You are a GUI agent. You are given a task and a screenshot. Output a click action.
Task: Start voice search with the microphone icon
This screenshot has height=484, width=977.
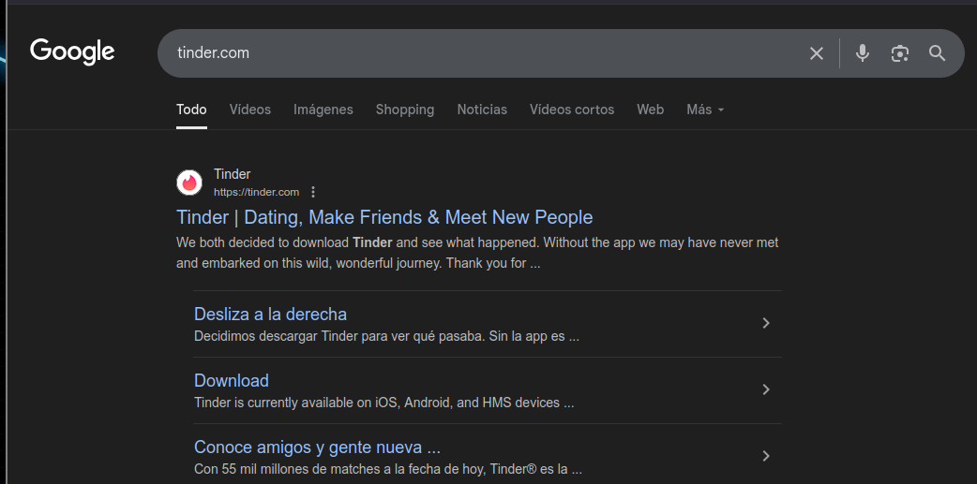863,53
